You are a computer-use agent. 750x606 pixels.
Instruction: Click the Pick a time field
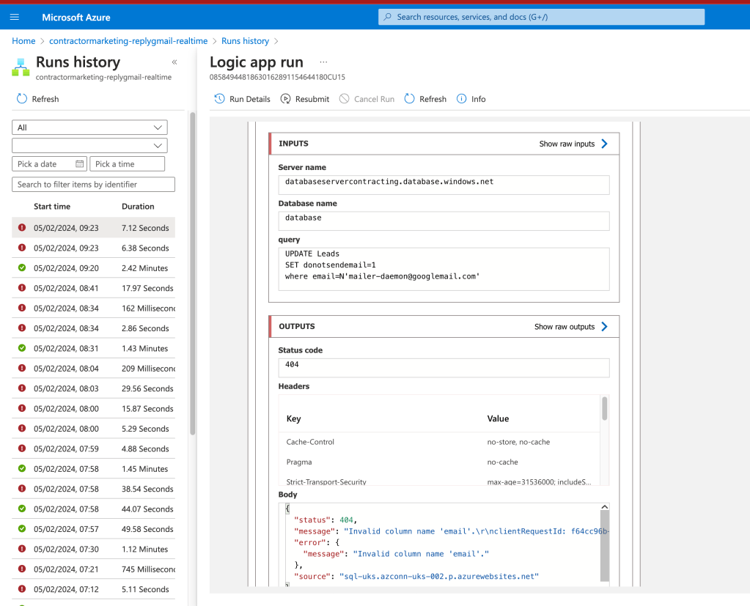128,164
